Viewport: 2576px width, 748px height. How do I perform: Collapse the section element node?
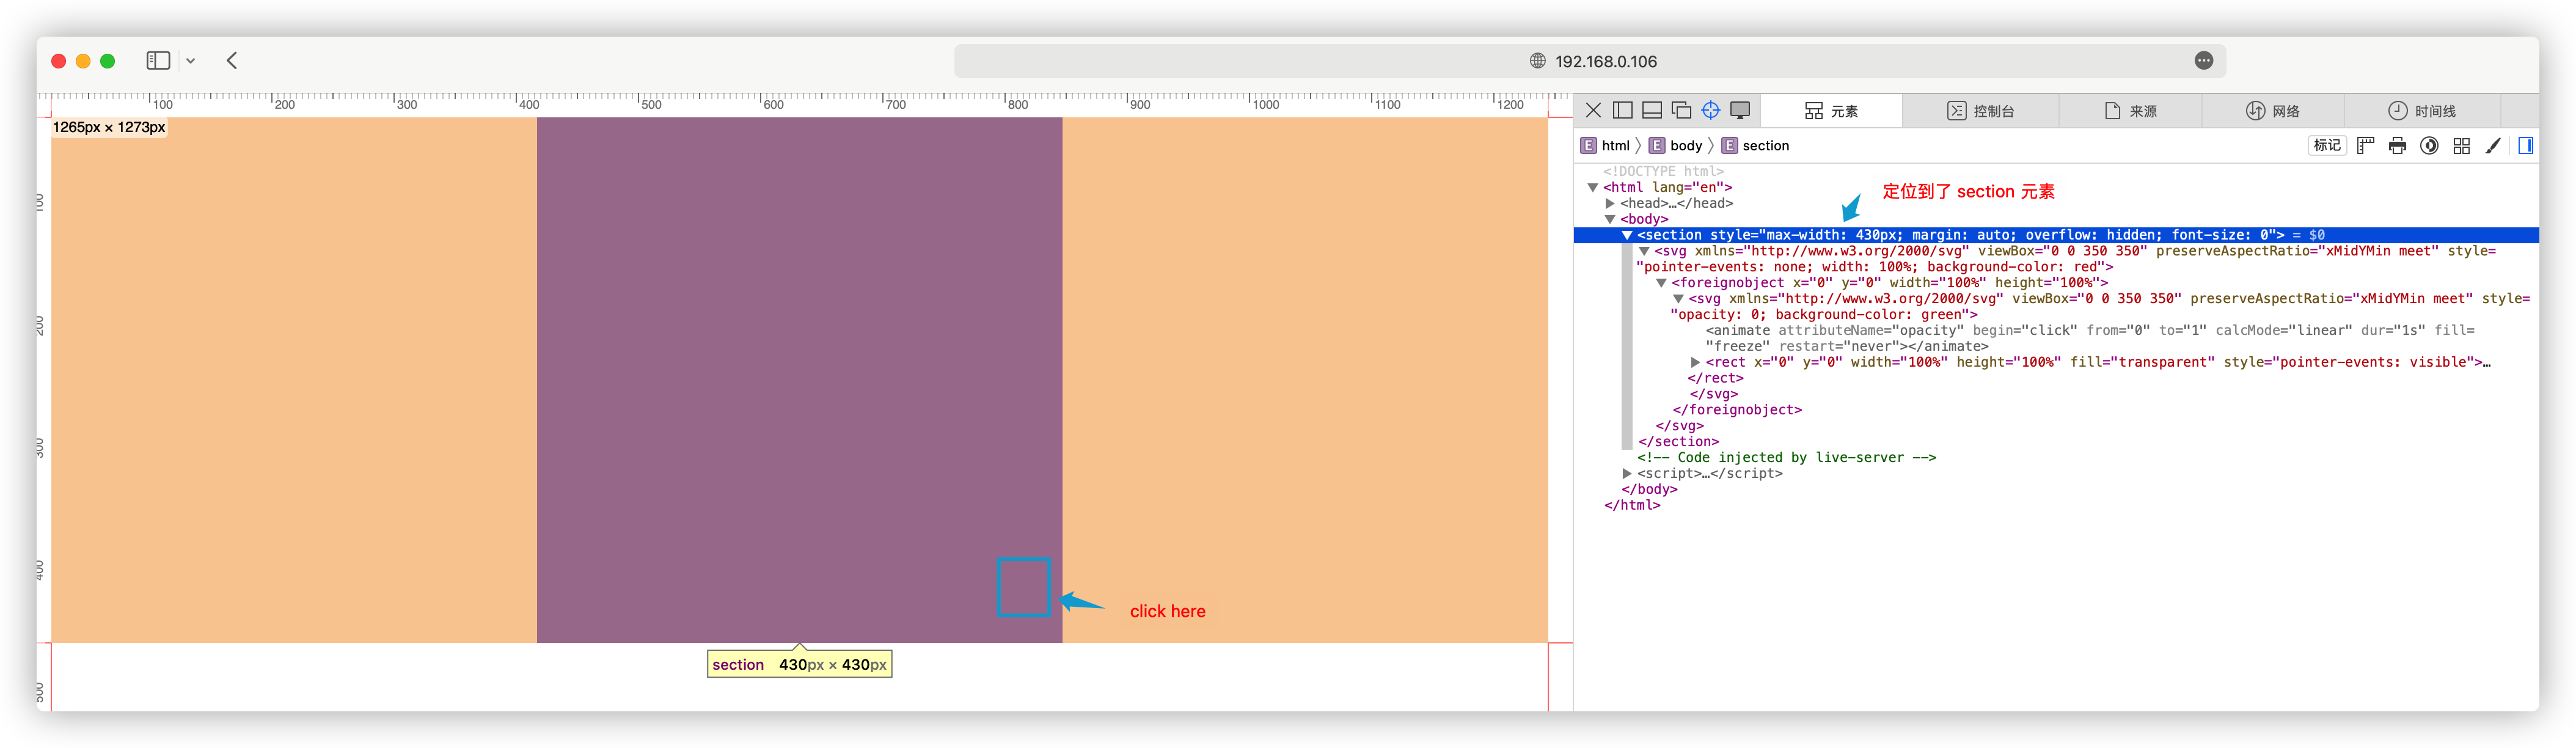1627,235
